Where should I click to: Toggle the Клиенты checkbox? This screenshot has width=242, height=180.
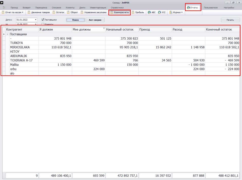pos(43,24)
